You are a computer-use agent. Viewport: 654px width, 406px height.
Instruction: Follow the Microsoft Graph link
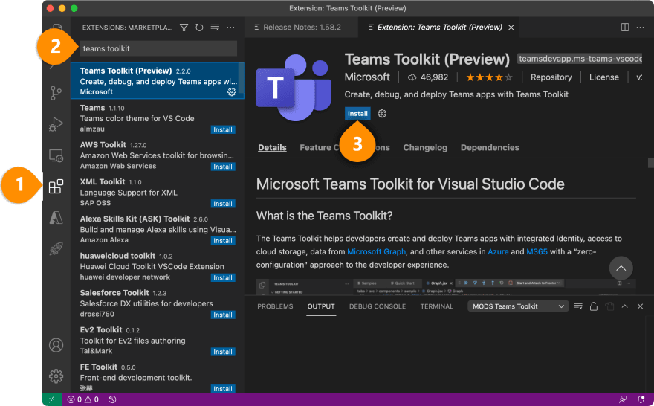(x=376, y=251)
